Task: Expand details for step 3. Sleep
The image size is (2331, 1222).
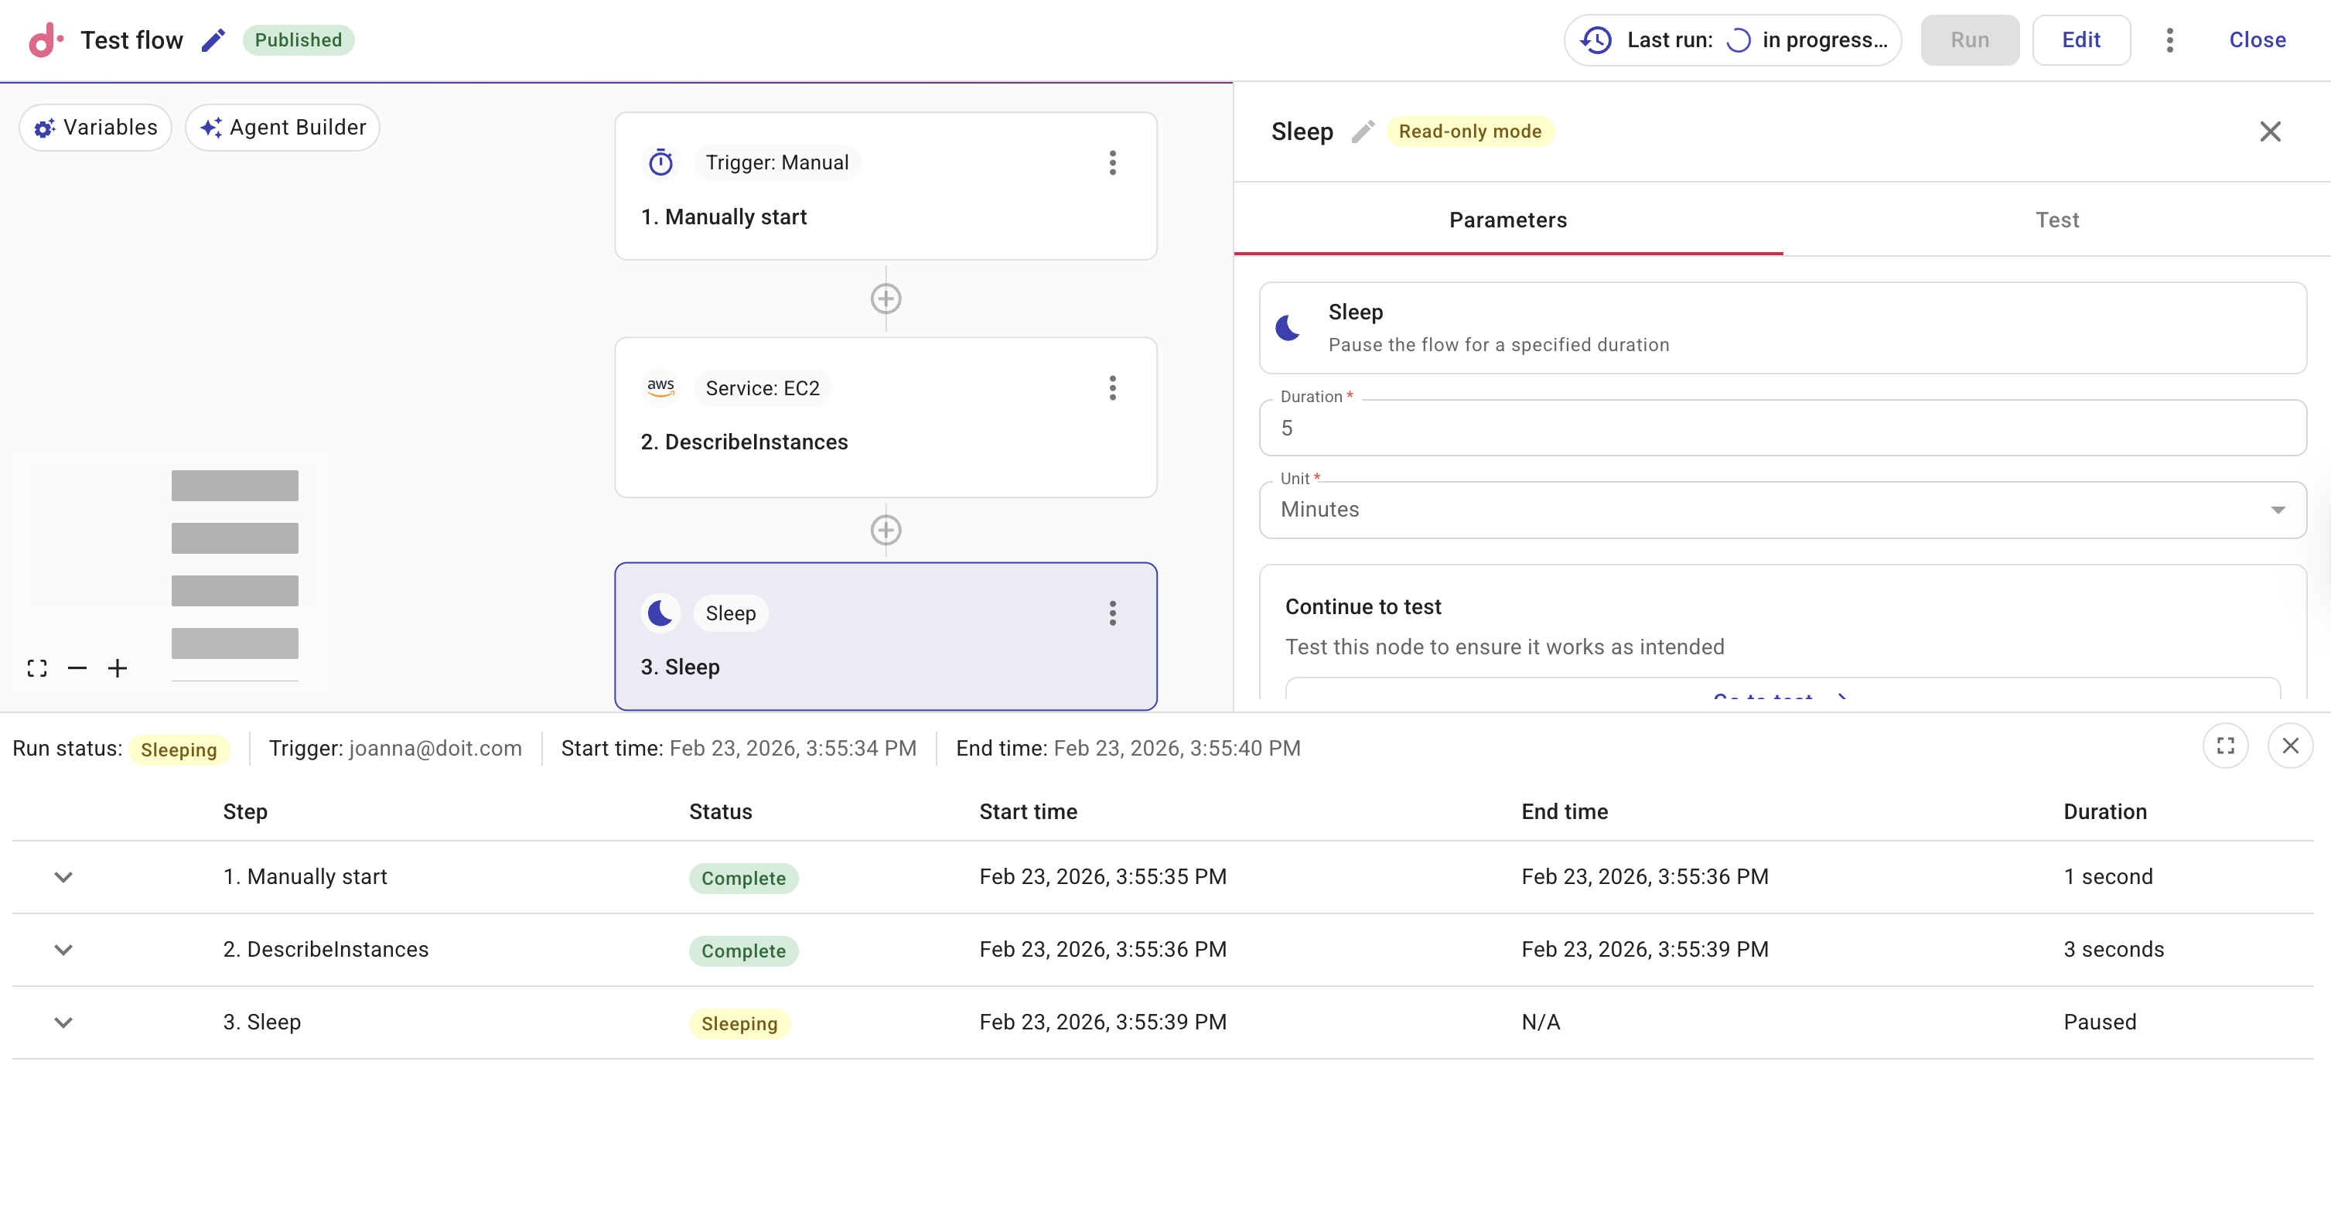Action: pyautogui.click(x=63, y=1021)
